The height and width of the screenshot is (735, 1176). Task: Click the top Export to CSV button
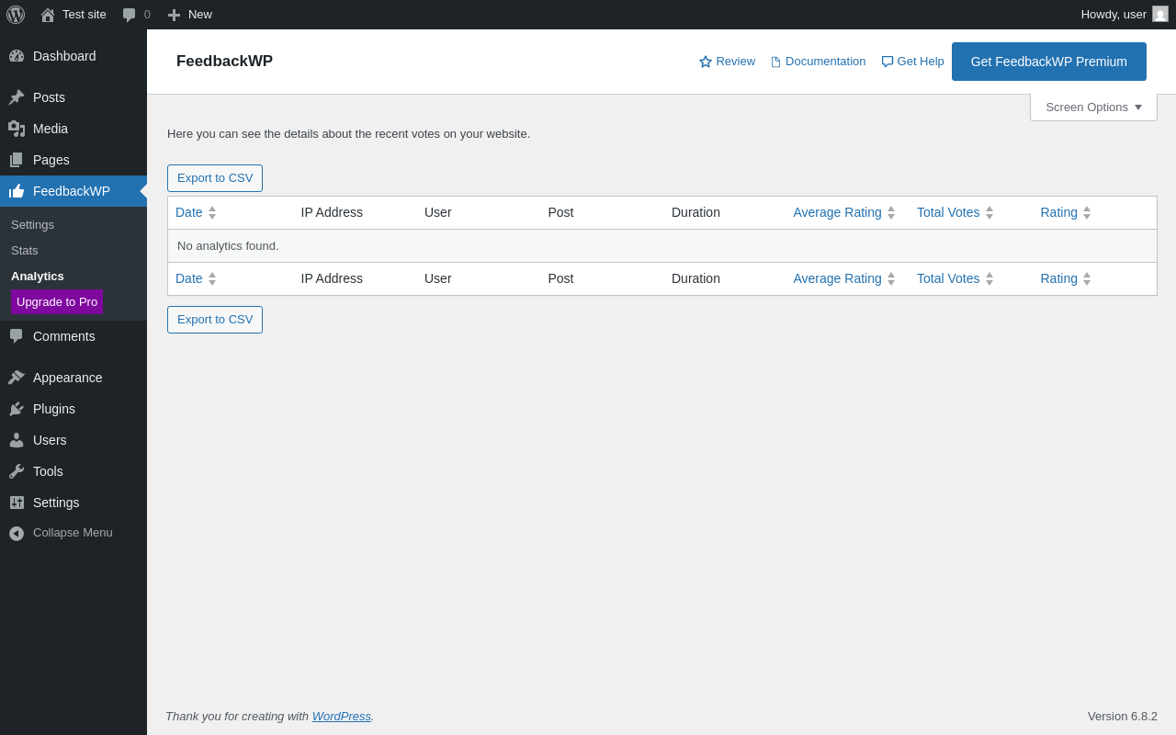[x=215, y=178]
